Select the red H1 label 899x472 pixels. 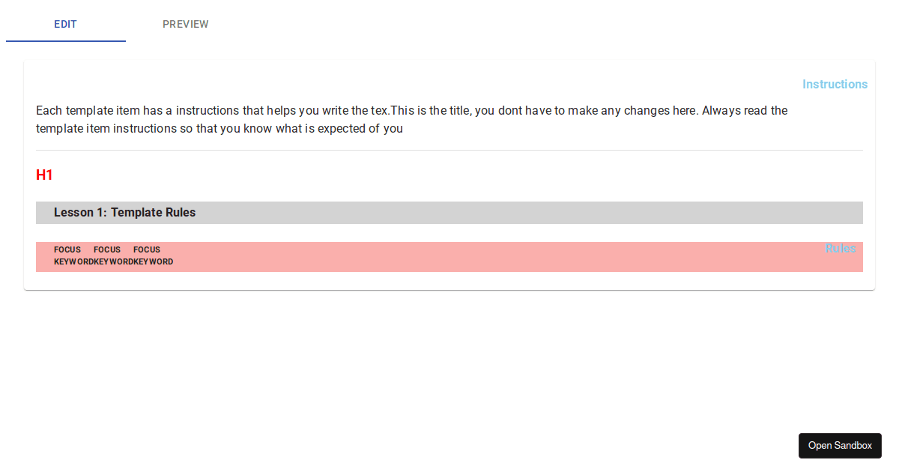click(44, 175)
